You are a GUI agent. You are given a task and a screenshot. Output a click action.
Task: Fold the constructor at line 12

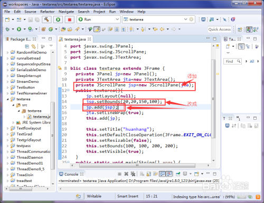pyautogui.click(x=68, y=90)
